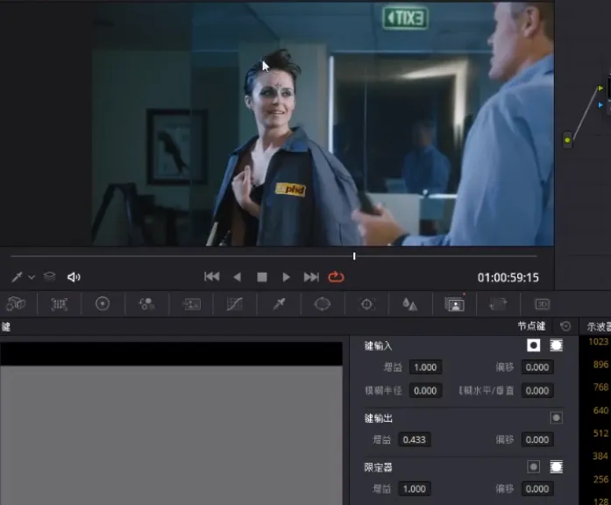
Task: Jump to last frame button
Action: point(311,277)
